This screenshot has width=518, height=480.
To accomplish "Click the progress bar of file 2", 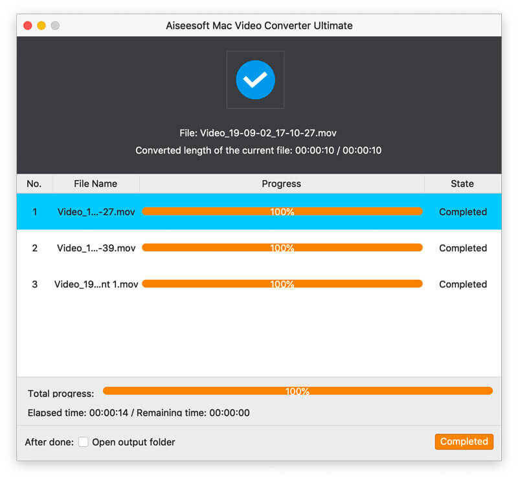I will (x=282, y=247).
